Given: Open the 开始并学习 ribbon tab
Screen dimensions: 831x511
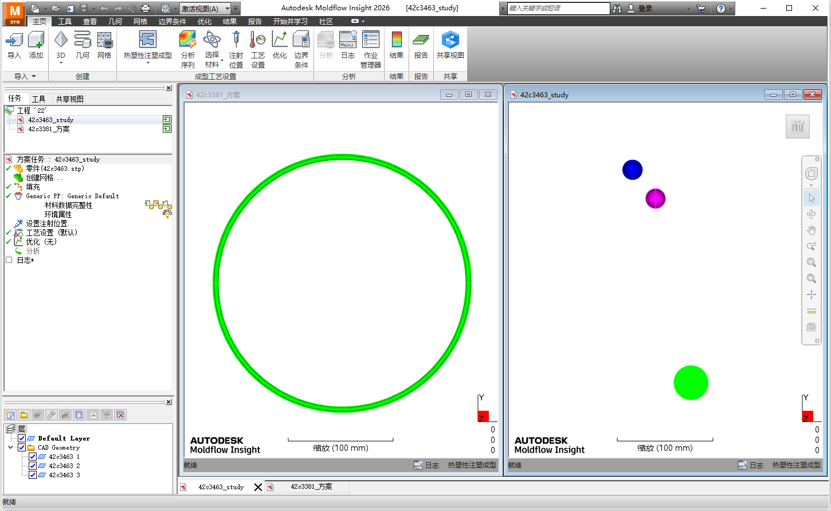Looking at the screenshot, I should click(x=291, y=21).
